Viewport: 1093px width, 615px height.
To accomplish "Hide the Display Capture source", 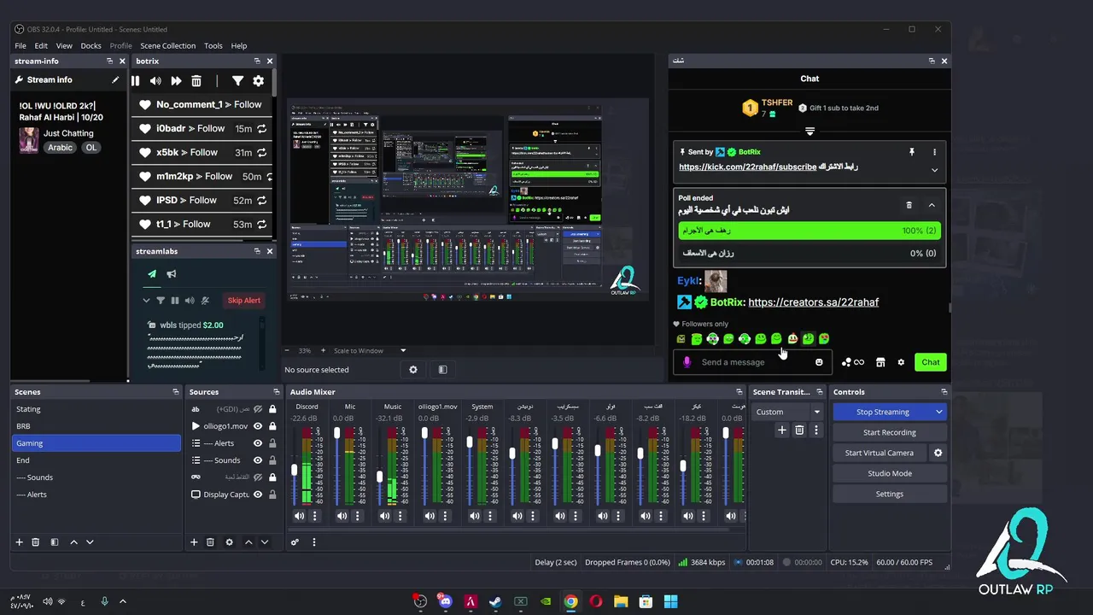I will pyautogui.click(x=258, y=495).
